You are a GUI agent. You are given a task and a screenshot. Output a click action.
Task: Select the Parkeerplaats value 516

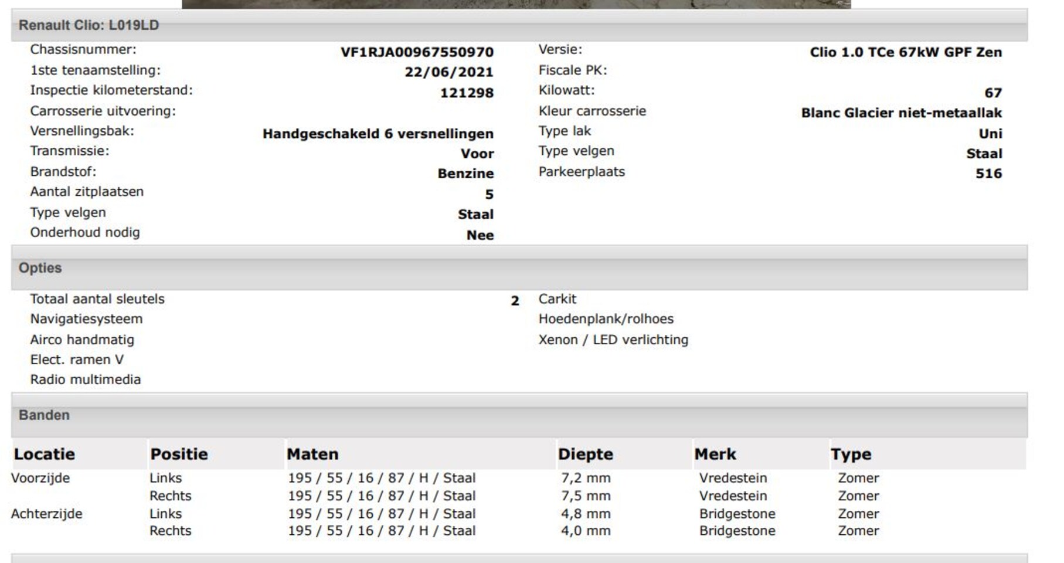[988, 174]
